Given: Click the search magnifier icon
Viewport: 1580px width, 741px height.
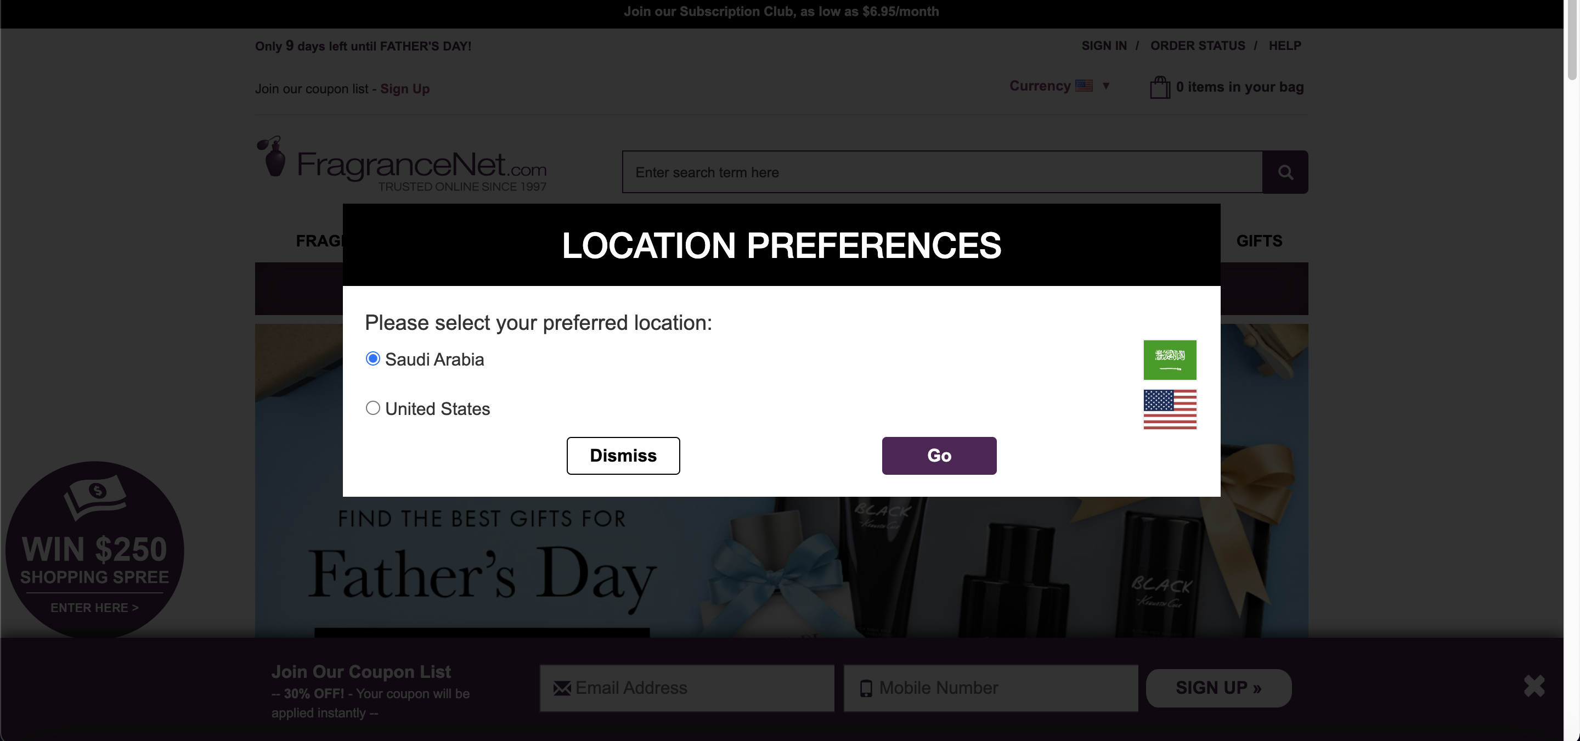Looking at the screenshot, I should pyautogui.click(x=1285, y=172).
